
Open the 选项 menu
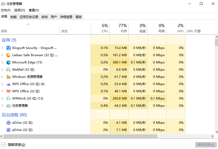click(19, 10)
